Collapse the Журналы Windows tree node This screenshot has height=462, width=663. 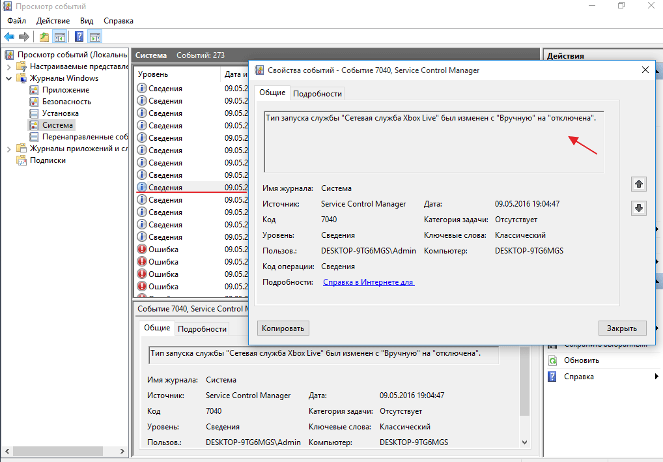tap(8, 78)
